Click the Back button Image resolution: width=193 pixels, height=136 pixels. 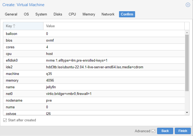point(165,131)
